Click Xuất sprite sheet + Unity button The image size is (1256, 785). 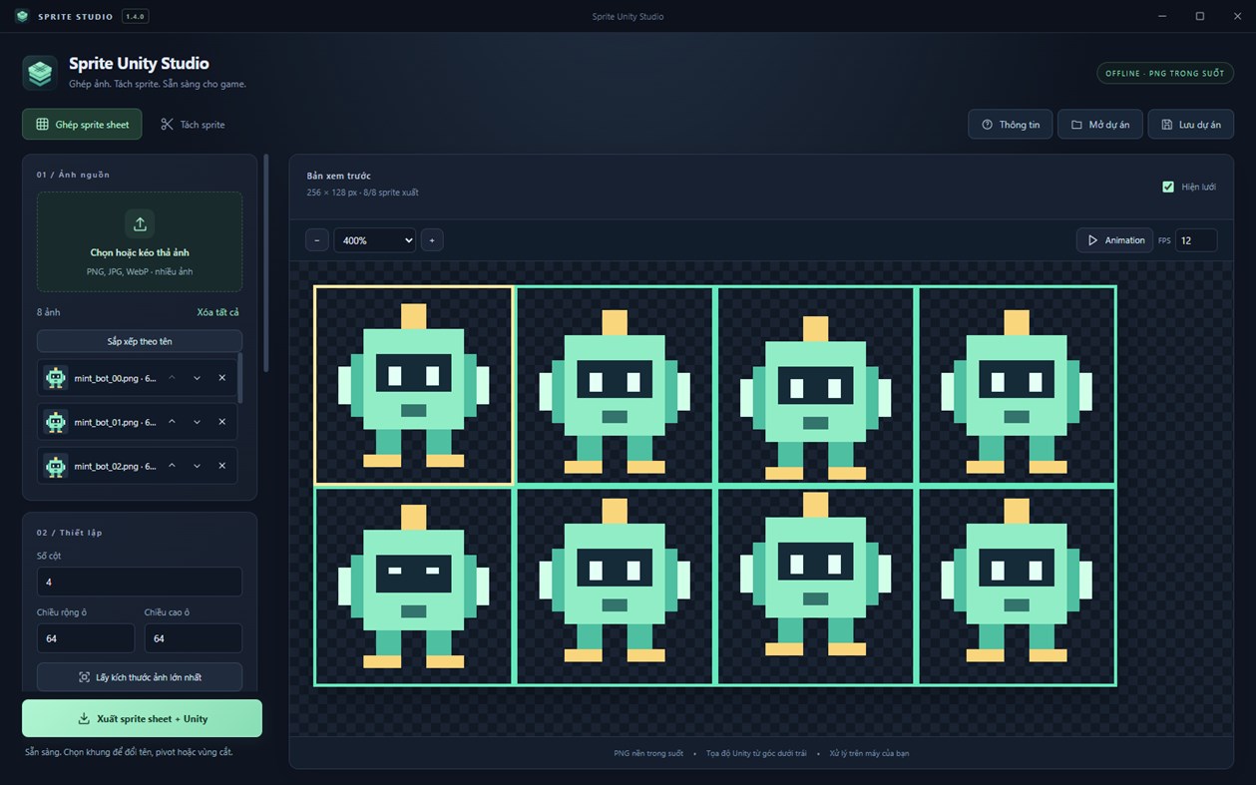(142, 718)
